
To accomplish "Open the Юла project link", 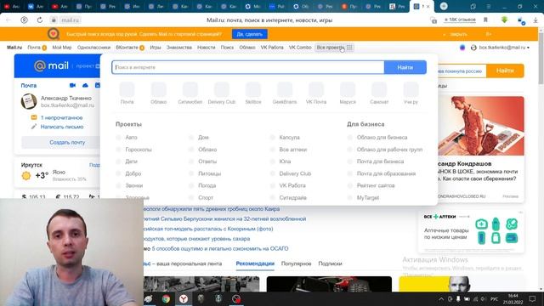I will [x=285, y=161].
